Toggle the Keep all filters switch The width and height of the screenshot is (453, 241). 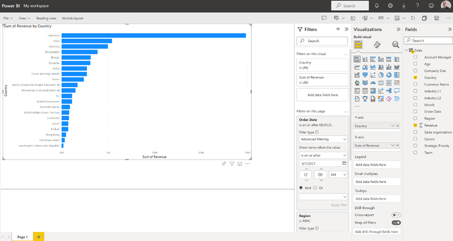coord(396,222)
